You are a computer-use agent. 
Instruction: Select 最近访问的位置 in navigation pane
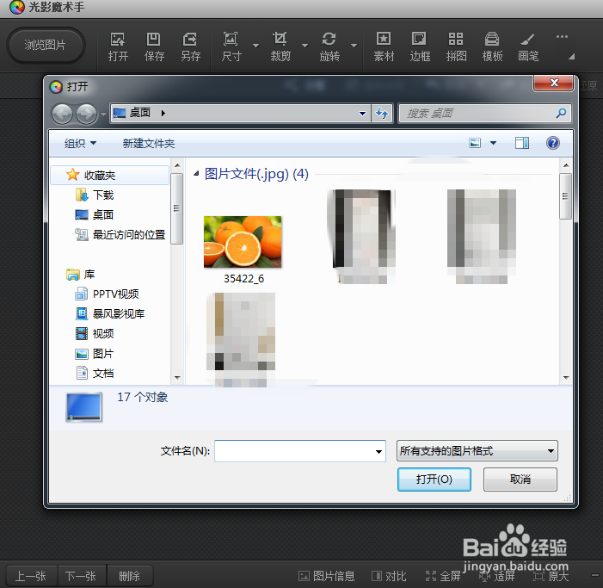click(x=120, y=234)
